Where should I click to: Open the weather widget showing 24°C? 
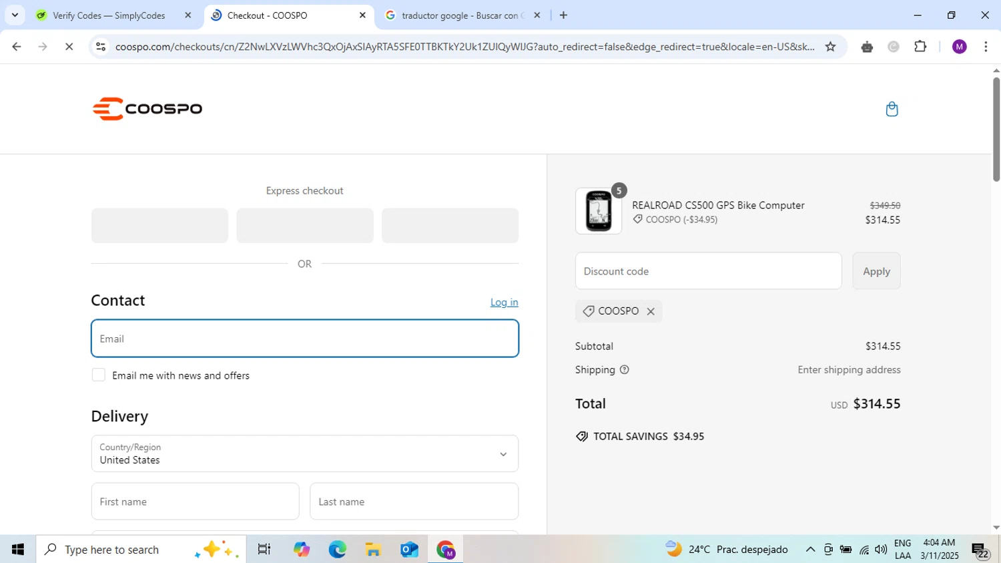pyautogui.click(x=727, y=550)
